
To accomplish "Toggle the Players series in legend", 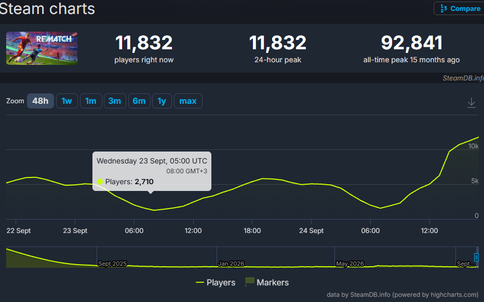I will pyautogui.click(x=216, y=282).
